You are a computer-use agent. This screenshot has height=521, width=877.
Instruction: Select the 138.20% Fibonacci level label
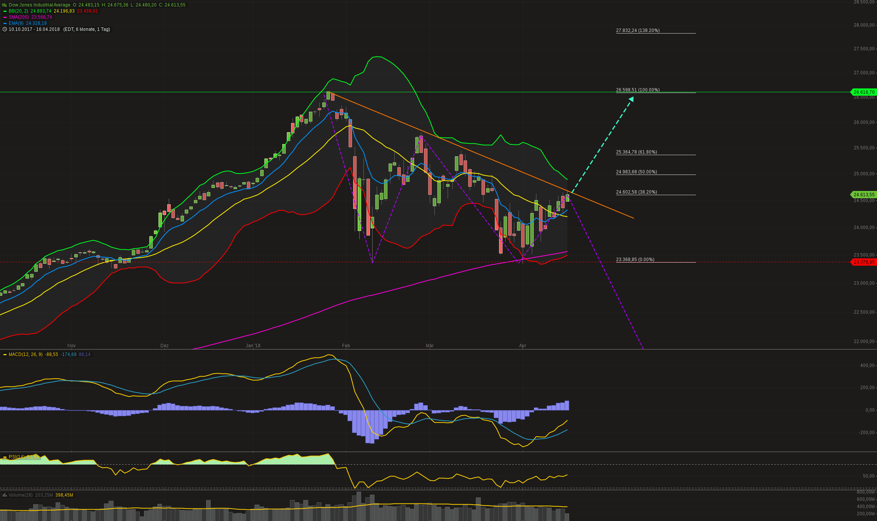[638, 30]
